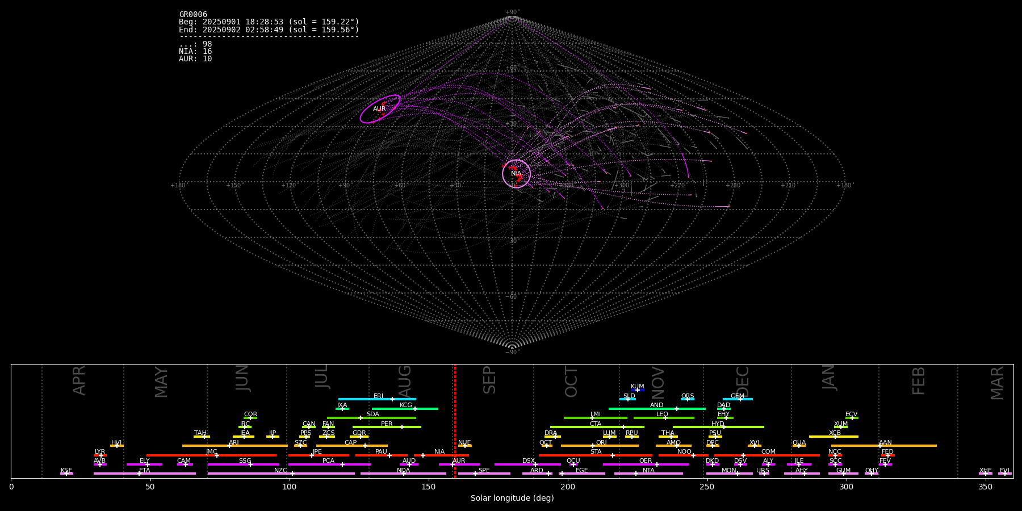The height and width of the screenshot is (511, 1022).
Task: Click the NZC shower label in timeline
Action: click(x=281, y=471)
